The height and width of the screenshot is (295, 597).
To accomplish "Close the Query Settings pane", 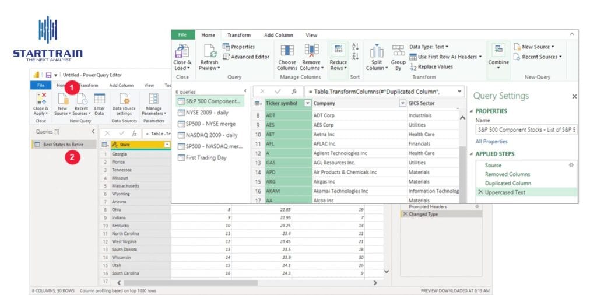I will point(574,97).
